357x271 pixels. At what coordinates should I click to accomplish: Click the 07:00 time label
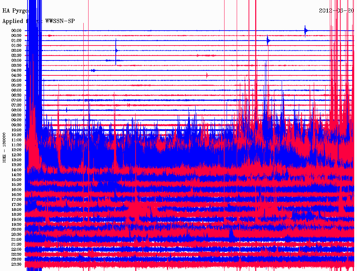click(x=16, y=100)
